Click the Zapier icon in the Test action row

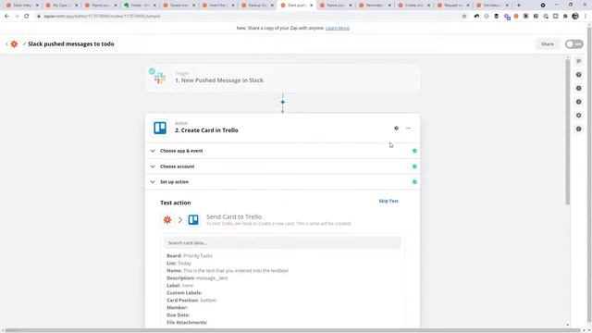[x=167, y=220]
